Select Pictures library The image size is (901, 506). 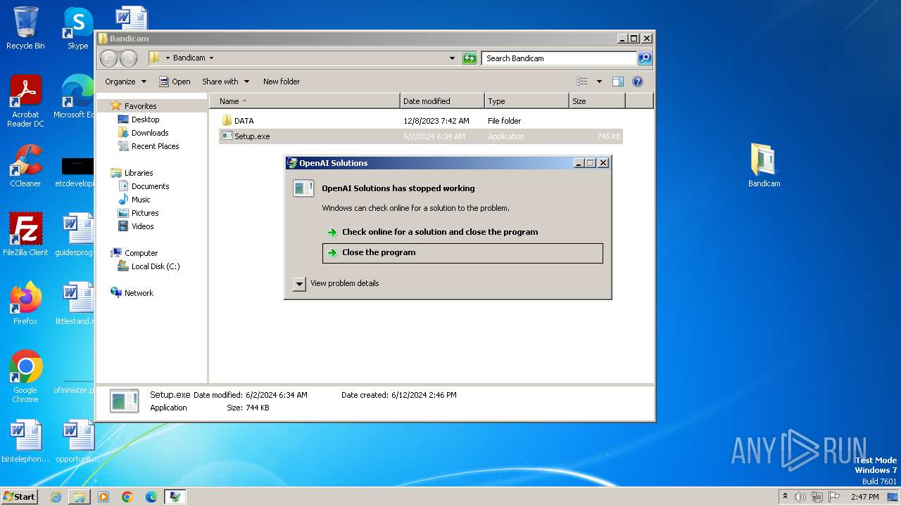pos(145,213)
